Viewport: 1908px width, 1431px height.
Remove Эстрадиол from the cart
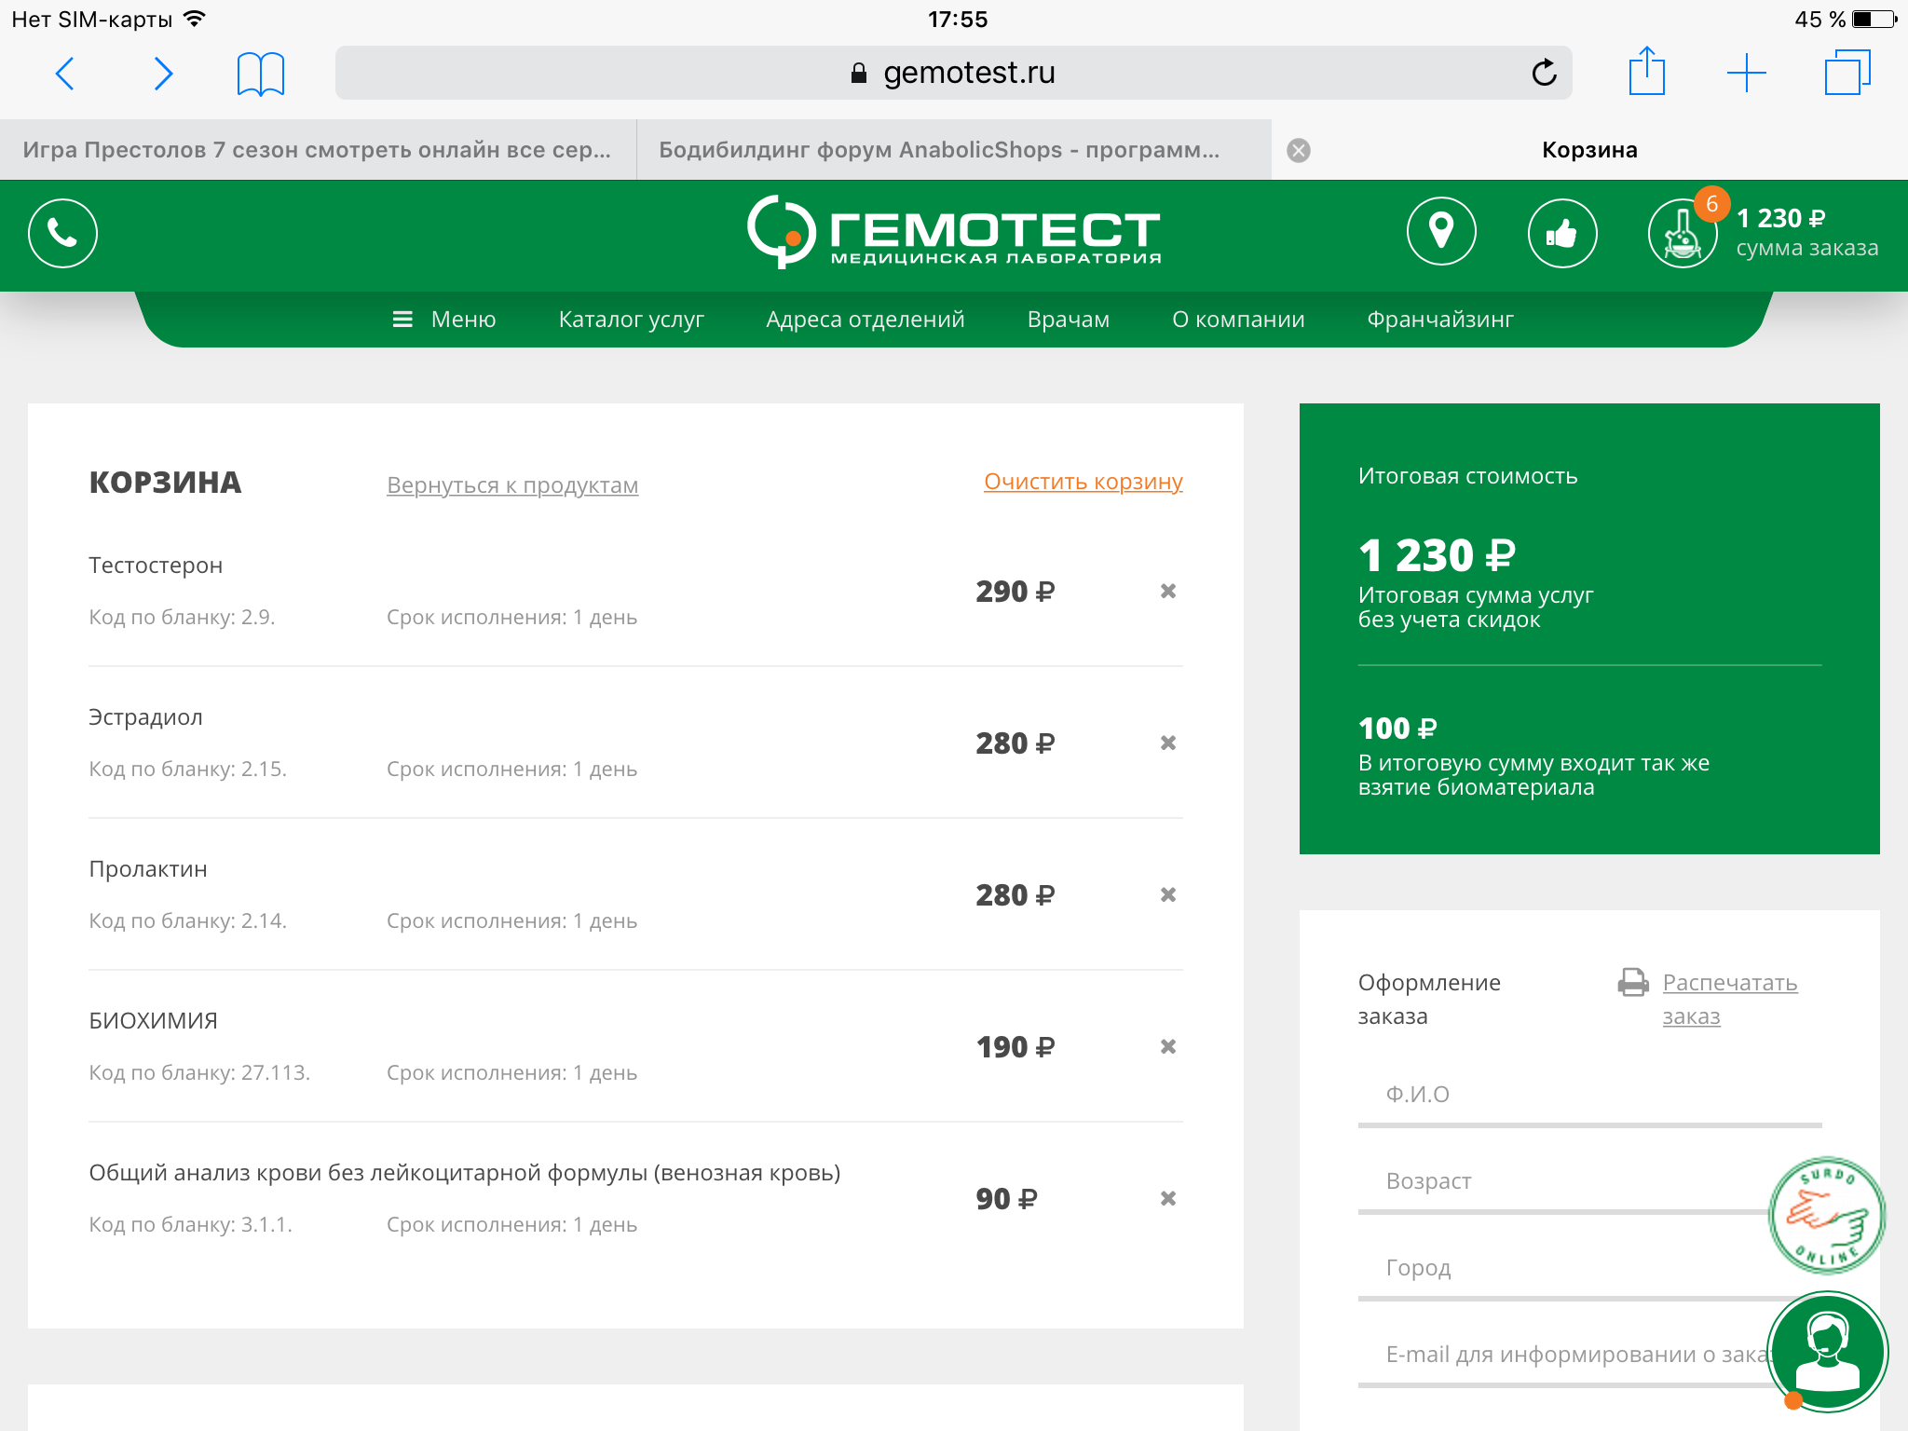click(x=1167, y=743)
